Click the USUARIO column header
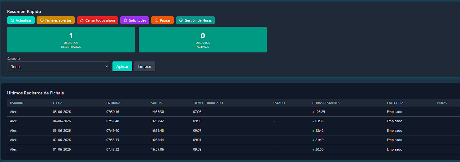Viewport: 460px width, 162px height. pyautogui.click(x=17, y=103)
